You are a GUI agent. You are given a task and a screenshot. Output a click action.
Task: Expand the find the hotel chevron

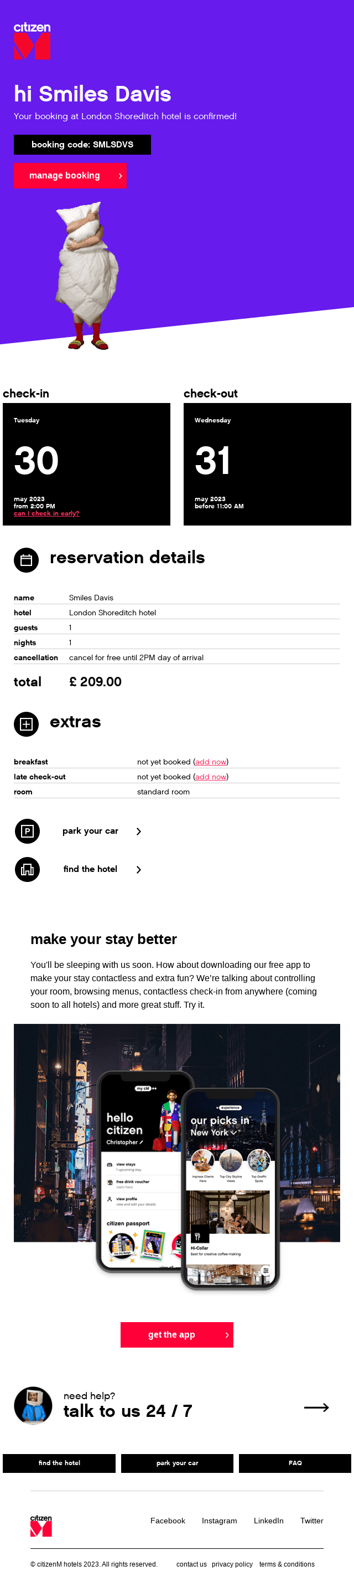tap(139, 869)
